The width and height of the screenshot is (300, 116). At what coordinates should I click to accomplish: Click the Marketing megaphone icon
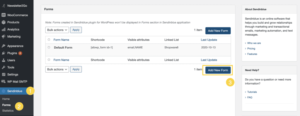(x=4, y=36)
